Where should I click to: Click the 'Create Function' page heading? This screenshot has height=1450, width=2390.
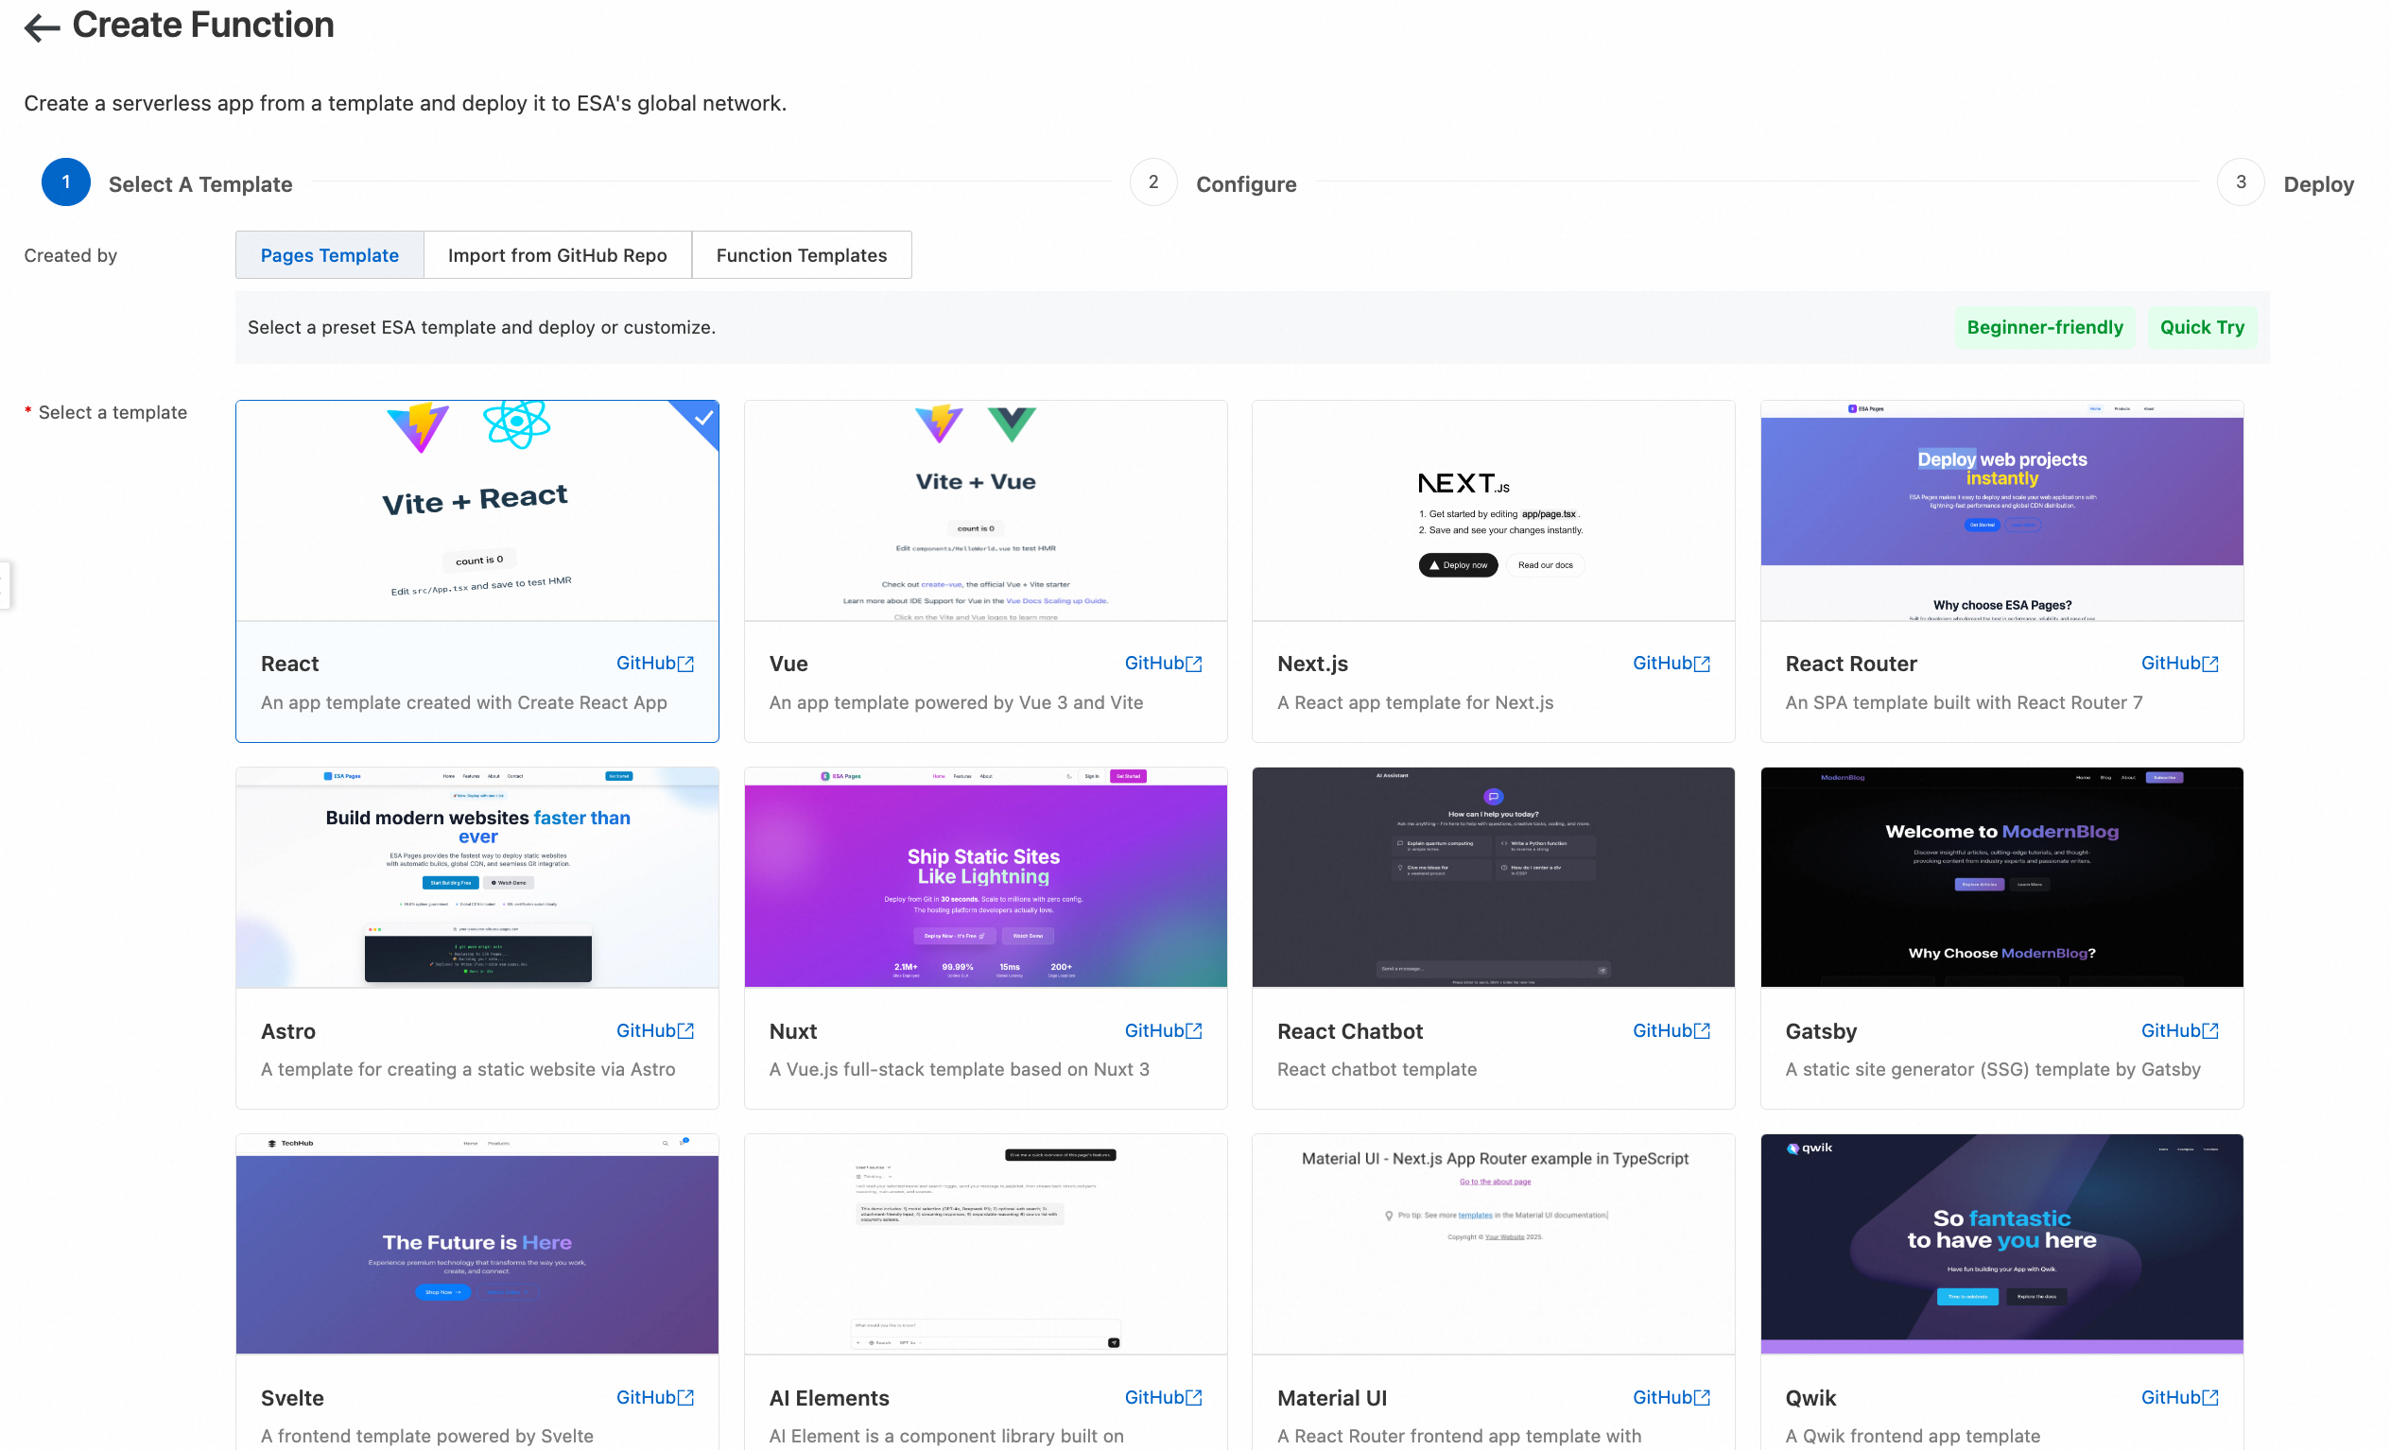tap(203, 26)
